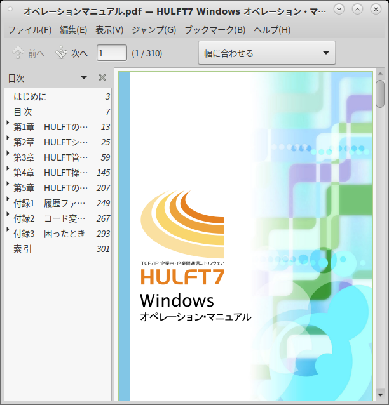Click the page count label (1 / 310)
This screenshot has height=405, width=389.
pyautogui.click(x=147, y=53)
